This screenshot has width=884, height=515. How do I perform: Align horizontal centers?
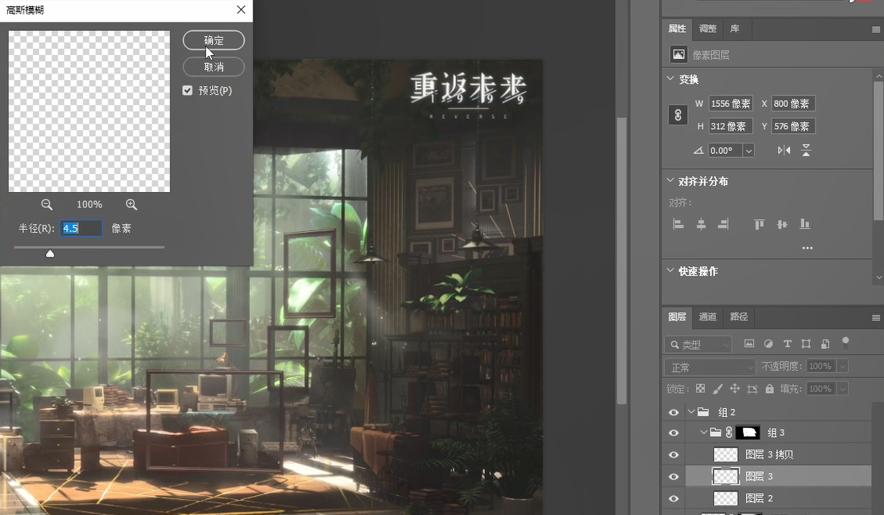pyautogui.click(x=701, y=224)
